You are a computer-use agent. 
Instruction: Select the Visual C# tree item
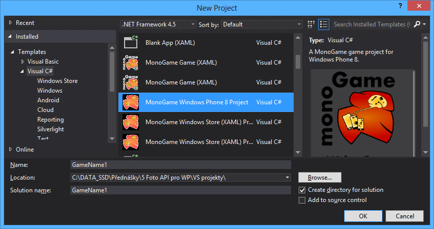click(x=40, y=71)
